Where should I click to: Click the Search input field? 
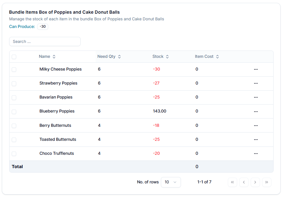point(45,42)
